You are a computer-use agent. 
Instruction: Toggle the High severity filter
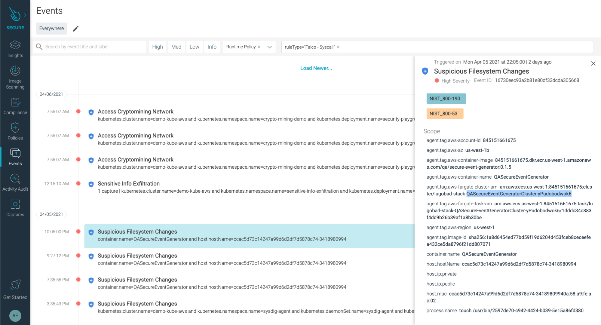tap(157, 47)
